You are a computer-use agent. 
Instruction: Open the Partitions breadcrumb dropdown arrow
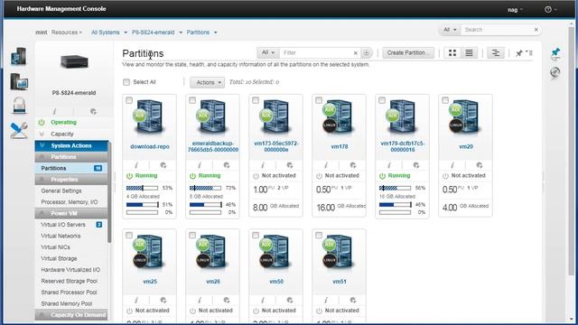[x=215, y=32]
